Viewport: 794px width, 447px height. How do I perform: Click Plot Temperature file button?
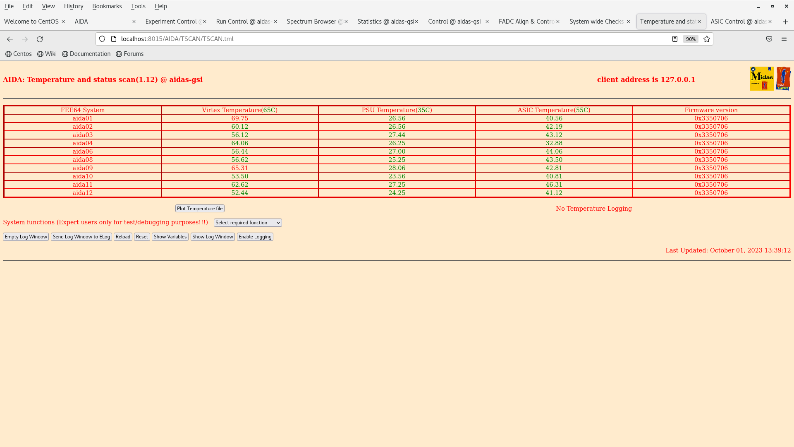[200, 209]
